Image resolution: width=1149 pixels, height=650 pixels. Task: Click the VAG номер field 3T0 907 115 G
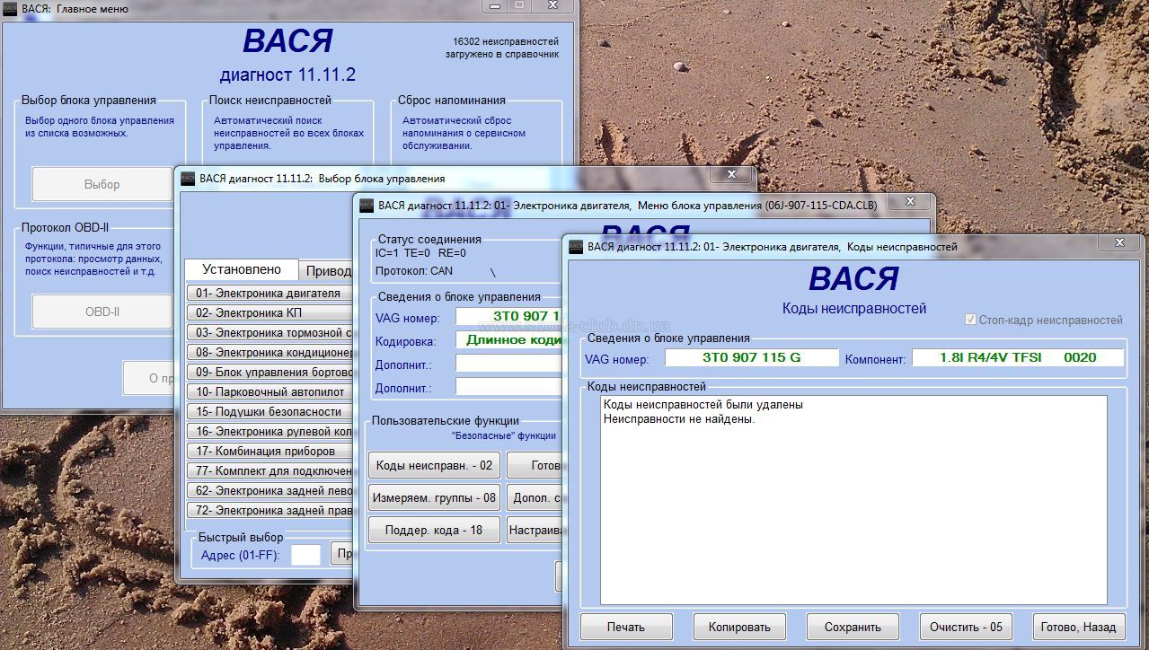(751, 357)
